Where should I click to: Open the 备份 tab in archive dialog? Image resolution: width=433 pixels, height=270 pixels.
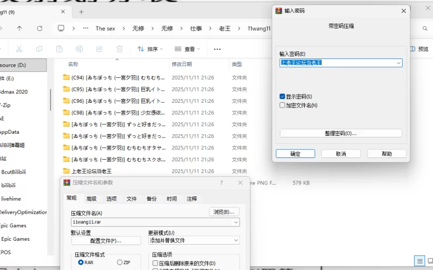(x=152, y=199)
